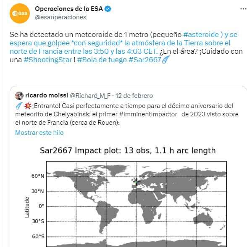Open the Sar2667 impact plot image
The image size is (247, 247).
(128, 195)
